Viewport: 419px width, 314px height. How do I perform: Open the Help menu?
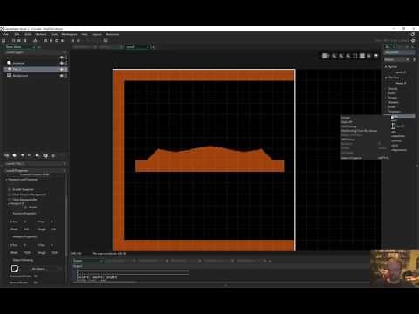tap(85, 34)
